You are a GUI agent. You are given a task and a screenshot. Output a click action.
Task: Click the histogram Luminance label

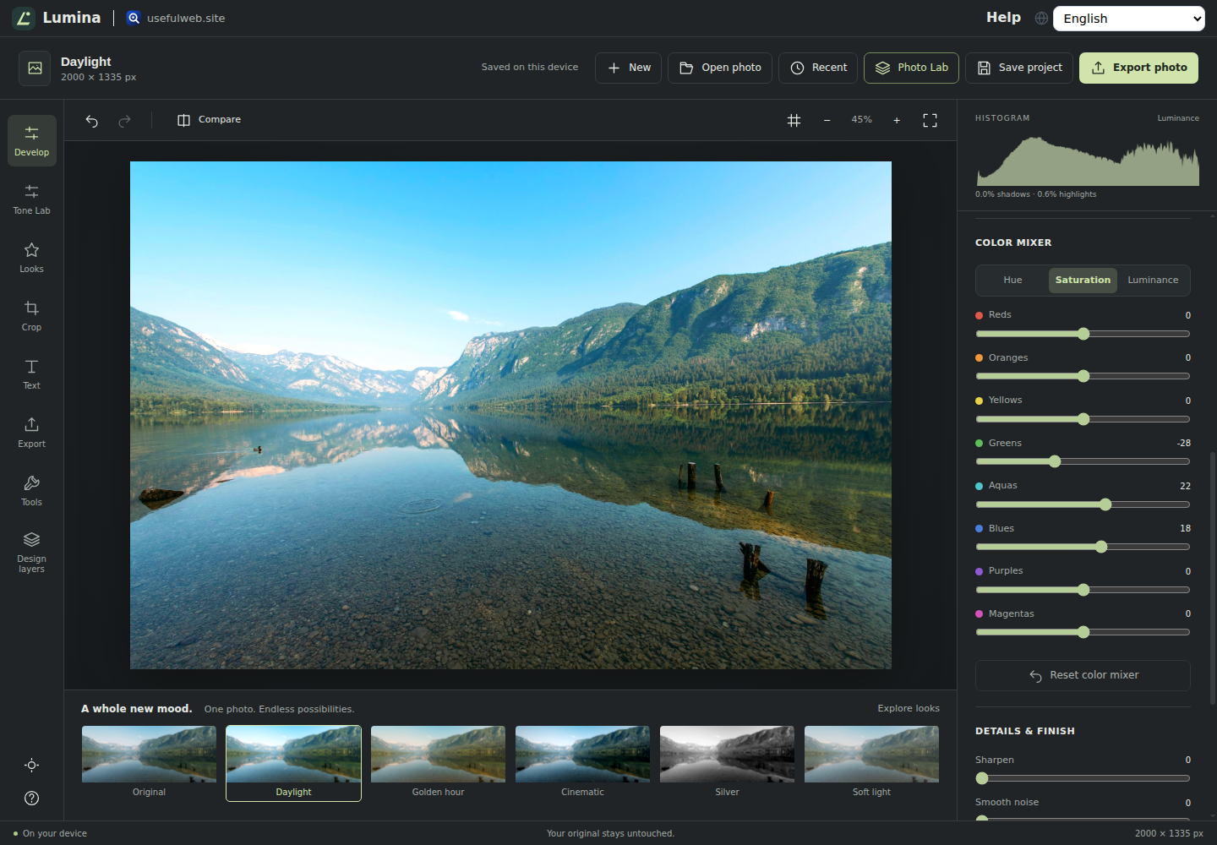pyautogui.click(x=1178, y=118)
